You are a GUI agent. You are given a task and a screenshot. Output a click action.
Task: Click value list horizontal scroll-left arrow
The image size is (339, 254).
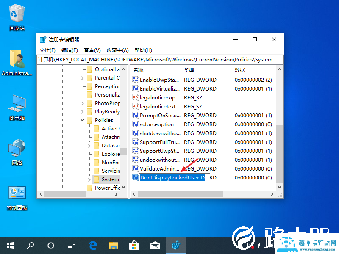(134, 194)
